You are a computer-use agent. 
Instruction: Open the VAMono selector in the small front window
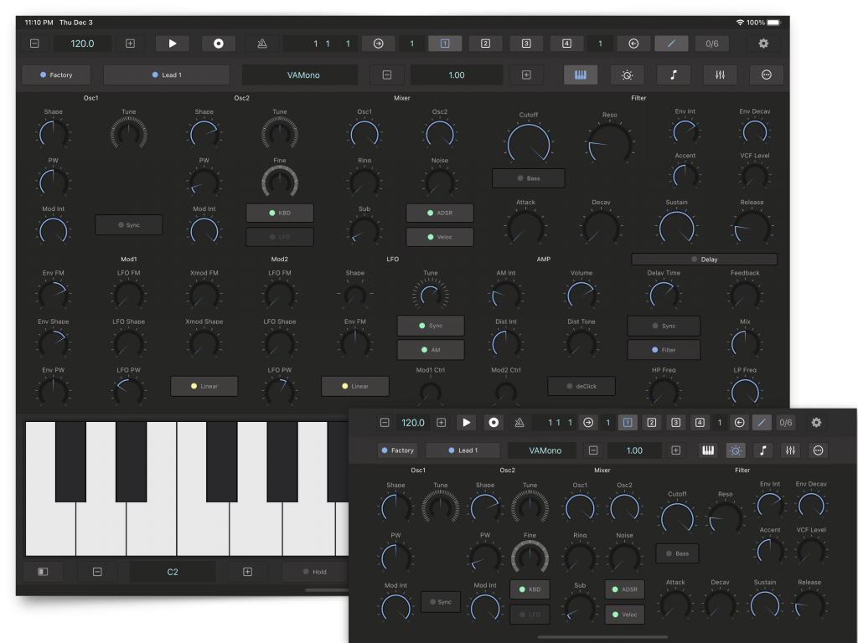click(x=541, y=450)
